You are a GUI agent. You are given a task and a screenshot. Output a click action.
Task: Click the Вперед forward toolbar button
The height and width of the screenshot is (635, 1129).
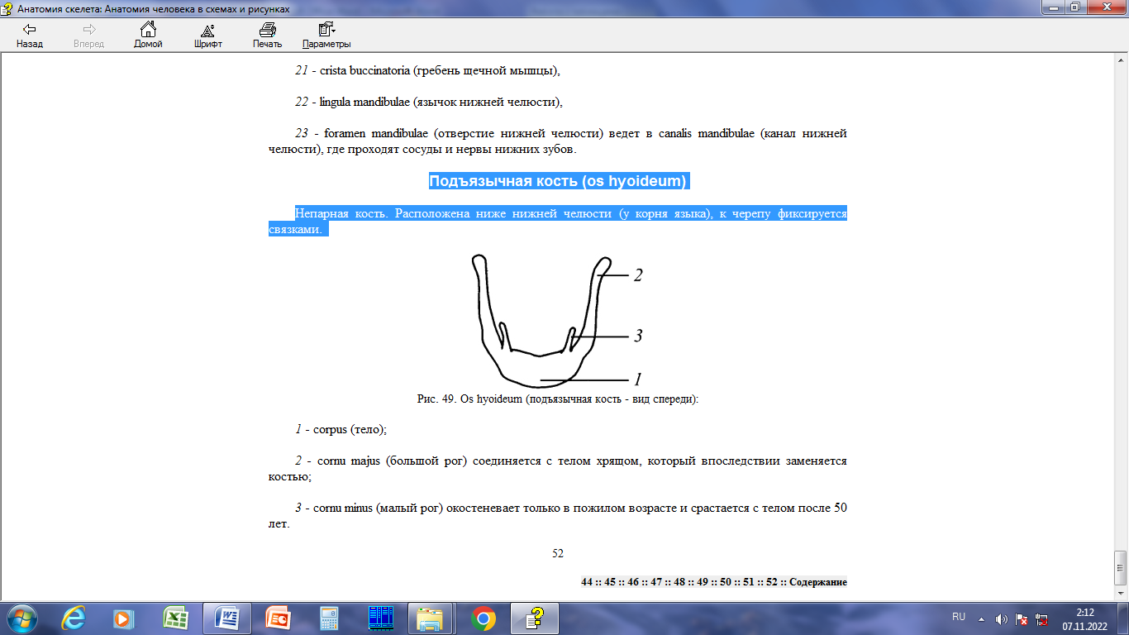pos(88,36)
